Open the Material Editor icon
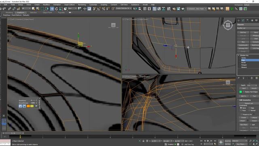This screenshot has width=259, height=146. (x=174, y=9)
